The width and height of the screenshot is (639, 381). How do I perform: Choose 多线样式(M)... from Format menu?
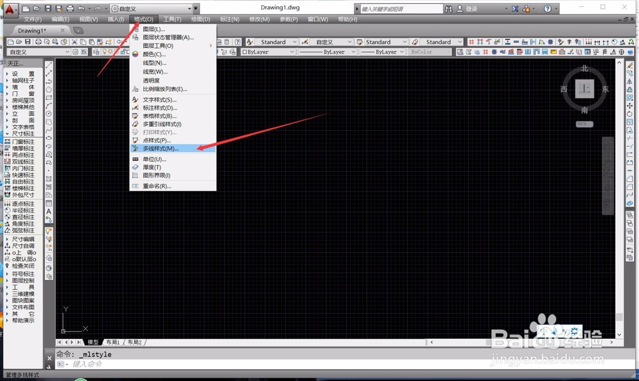coord(173,149)
